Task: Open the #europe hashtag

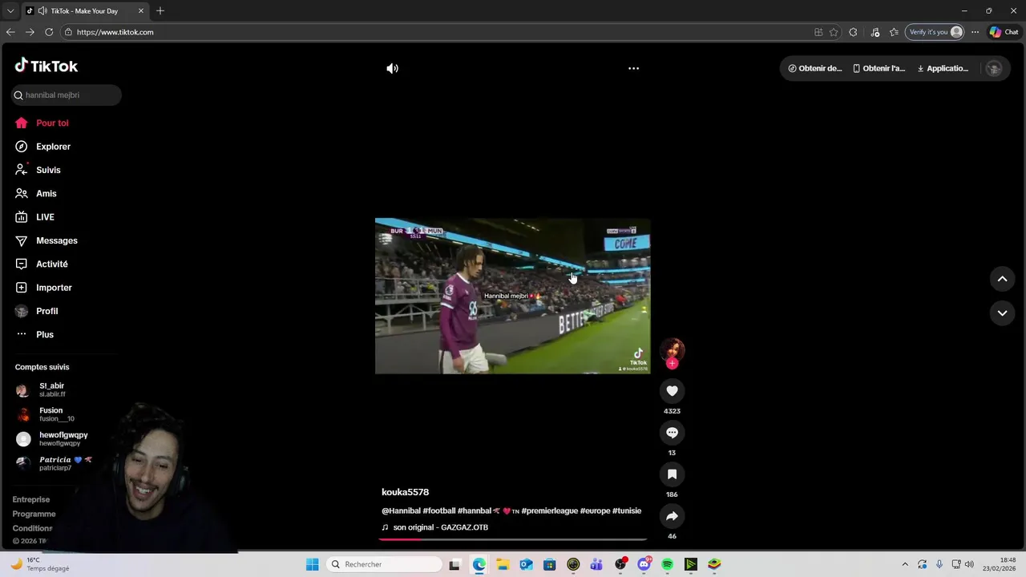Action: pyautogui.click(x=595, y=510)
